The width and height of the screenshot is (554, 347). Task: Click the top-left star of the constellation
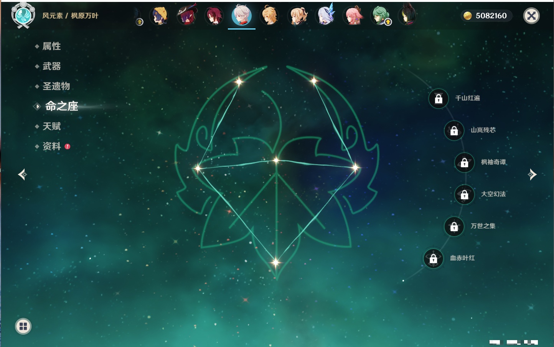(x=239, y=81)
